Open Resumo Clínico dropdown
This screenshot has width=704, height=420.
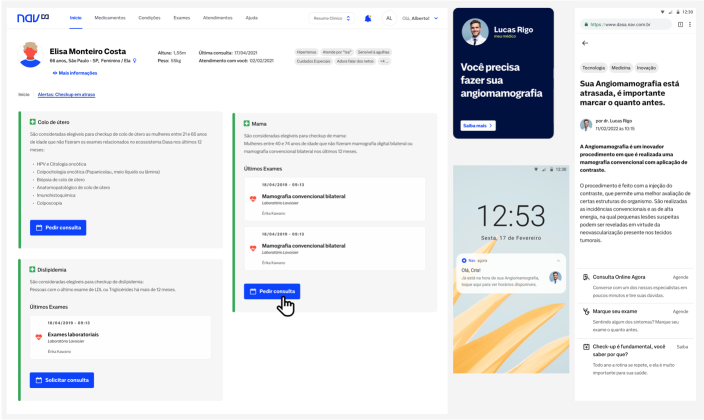point(331,18)
